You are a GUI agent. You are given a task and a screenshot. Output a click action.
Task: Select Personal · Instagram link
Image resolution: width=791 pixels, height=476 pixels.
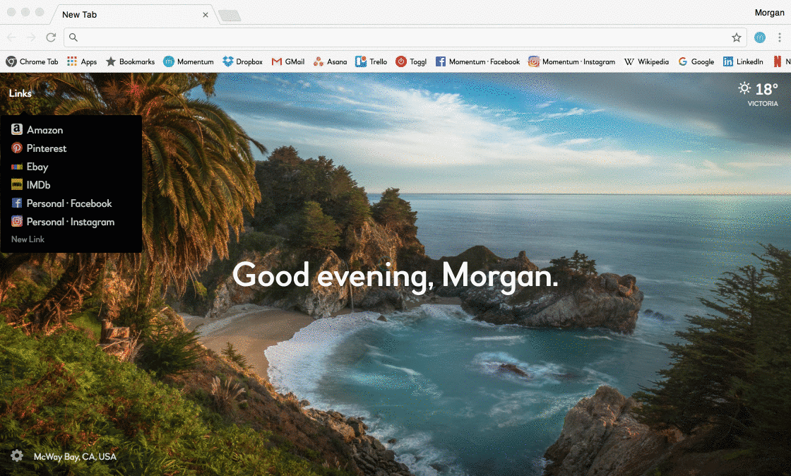point(63,222)
